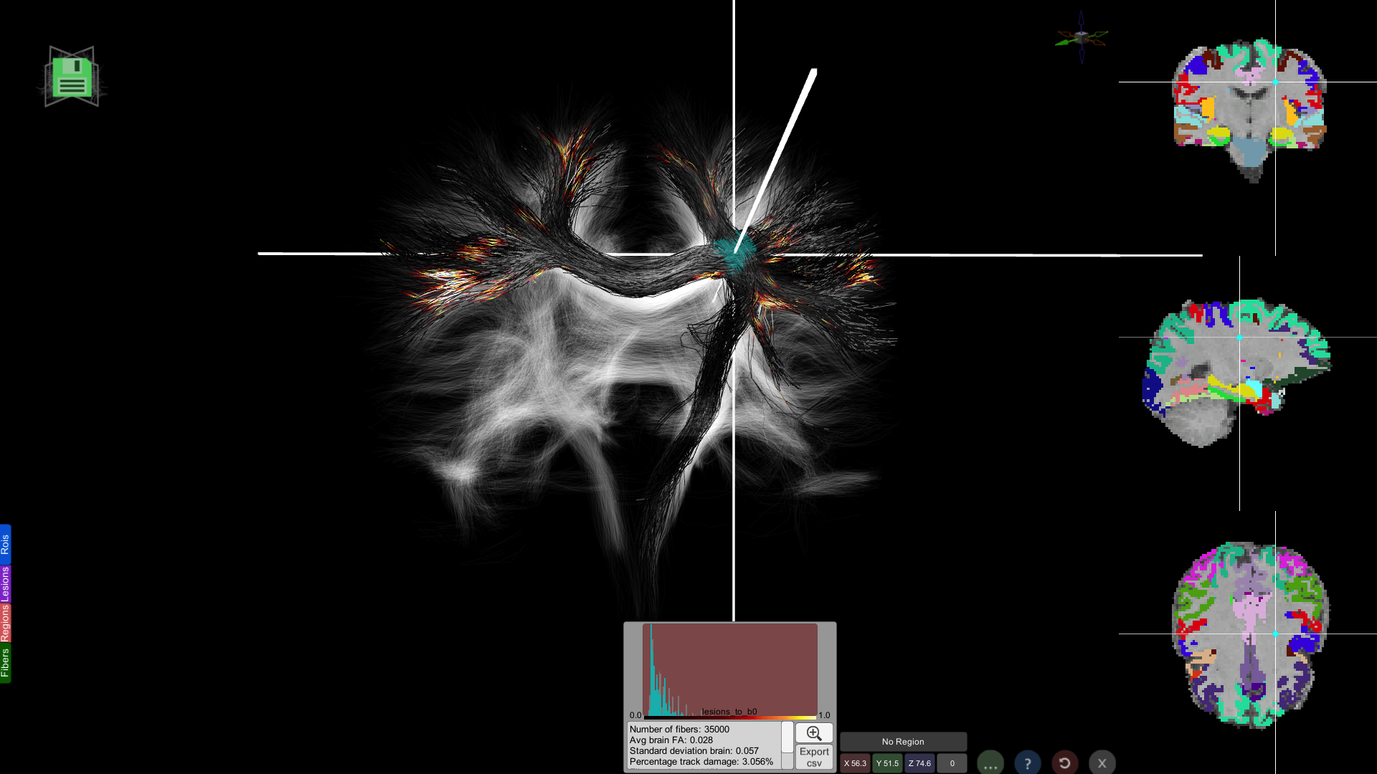Open the Regions side tab

[5, 623]
